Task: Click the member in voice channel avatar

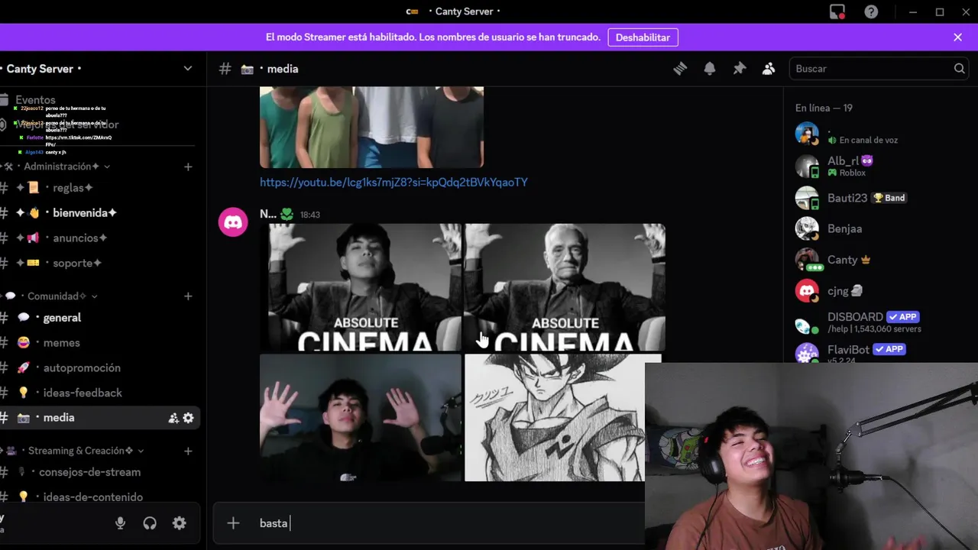Action: 807,134
